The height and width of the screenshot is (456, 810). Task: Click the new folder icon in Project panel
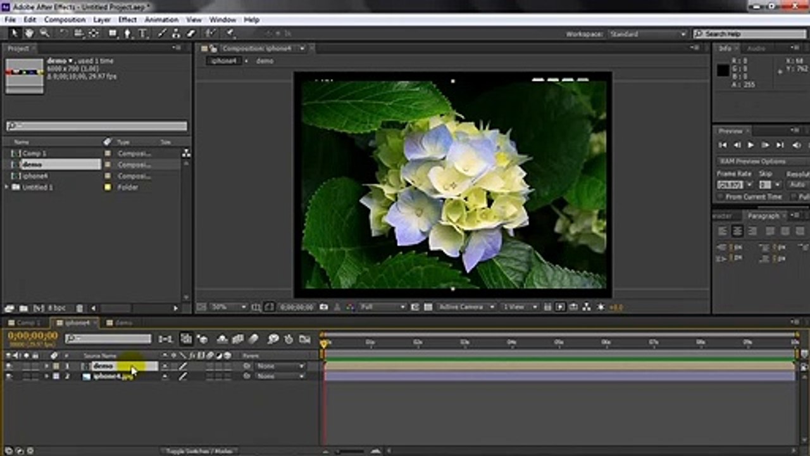23,308
